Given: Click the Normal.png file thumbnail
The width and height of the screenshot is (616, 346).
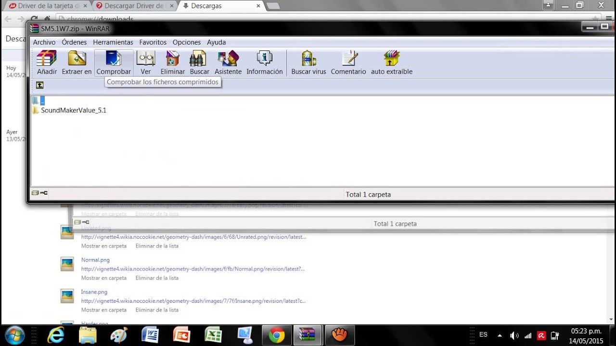Looking at the screenshot, I should pyautogui.click(x=67, y=264).
